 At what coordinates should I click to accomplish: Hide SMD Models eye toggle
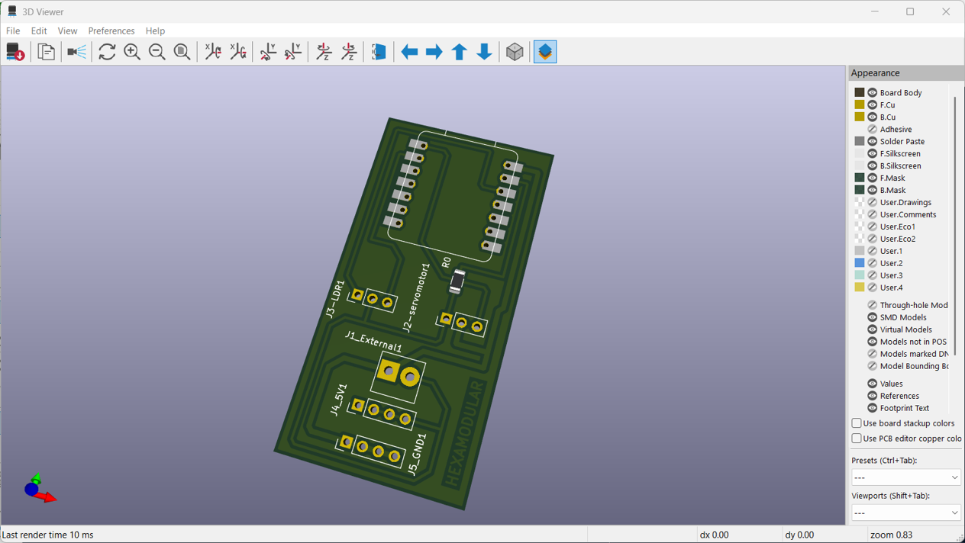point(873,317)
